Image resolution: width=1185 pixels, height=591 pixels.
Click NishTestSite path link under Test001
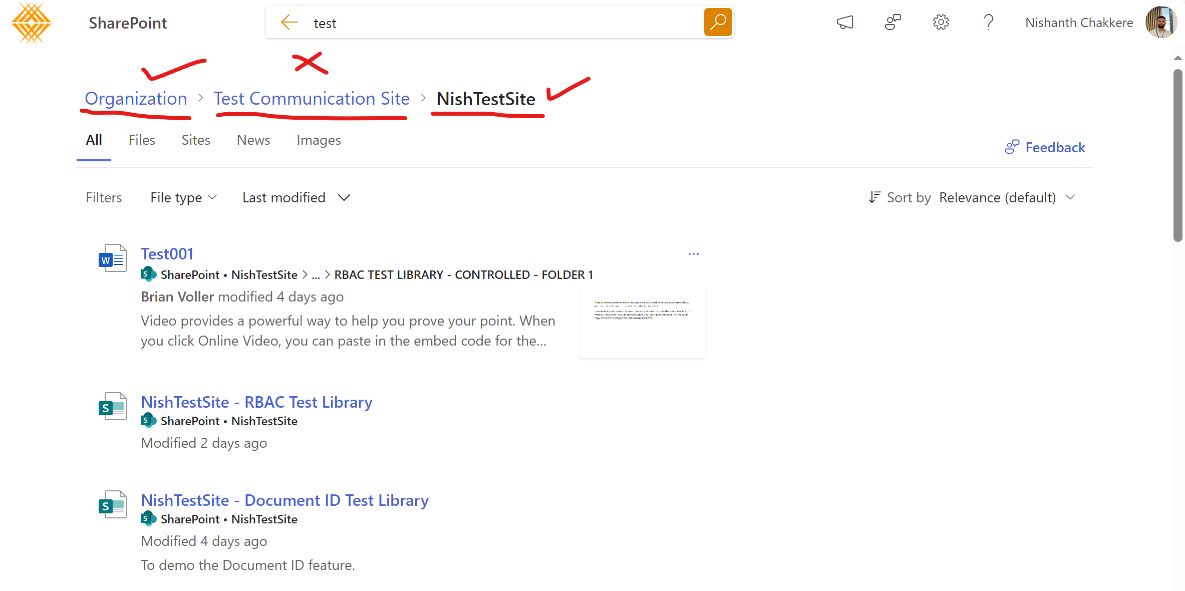(264, 275)
